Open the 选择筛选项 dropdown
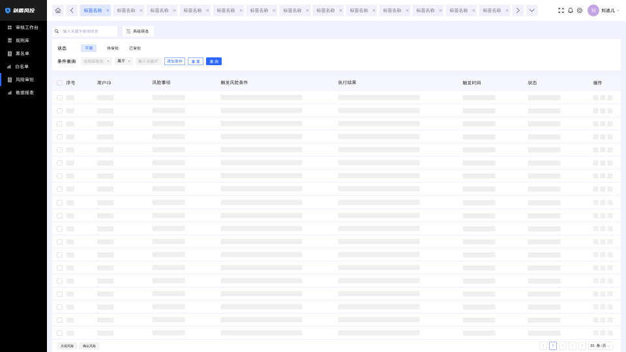The height and width of the screenshot is (352, 626). point(97,61)
